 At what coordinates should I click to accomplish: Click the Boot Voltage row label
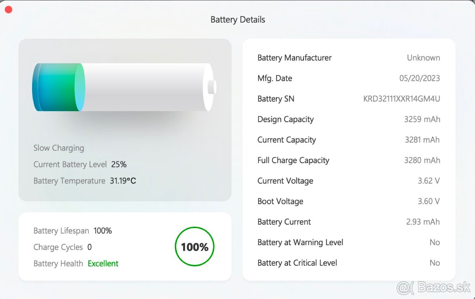point(280,202)
